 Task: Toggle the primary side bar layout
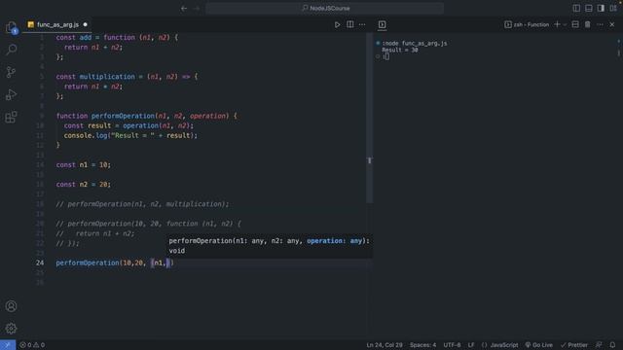tap(576, 9)
